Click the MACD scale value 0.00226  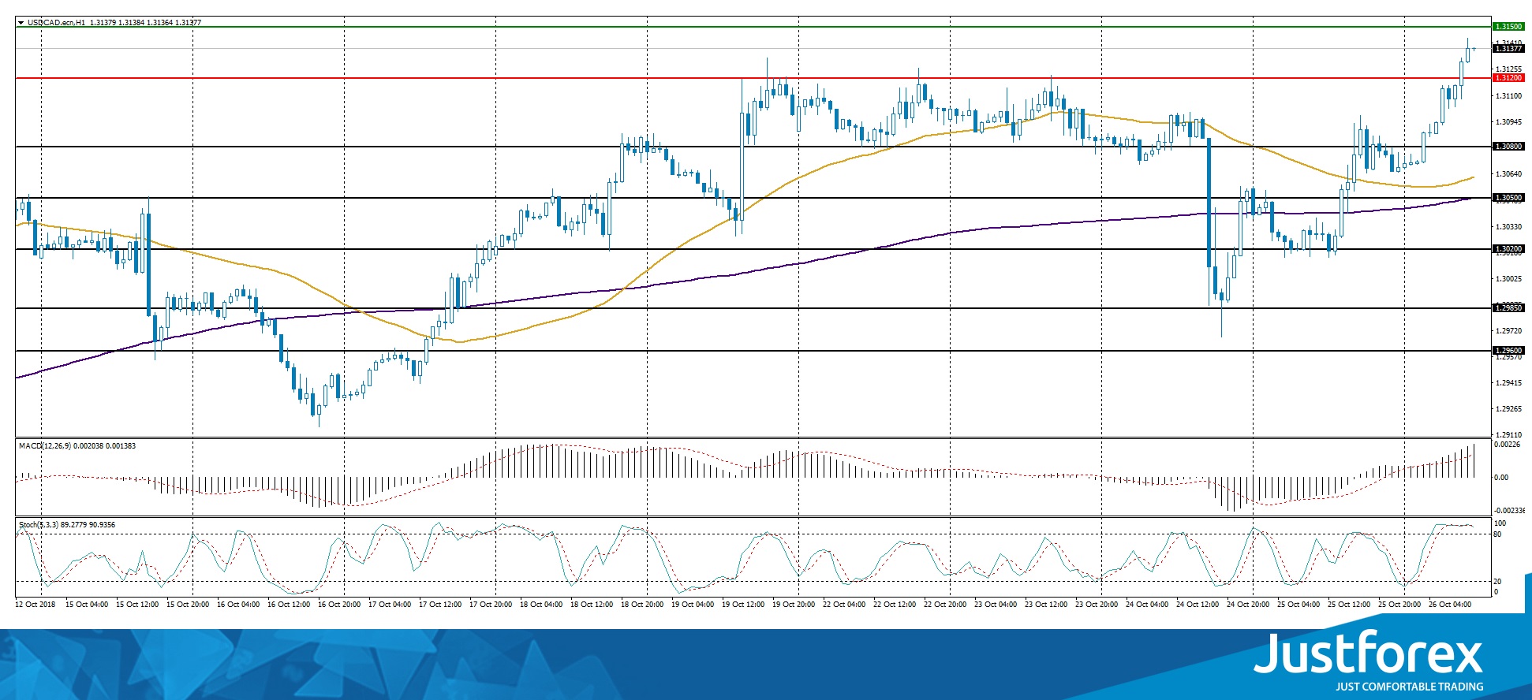(x=1508, y=445)
